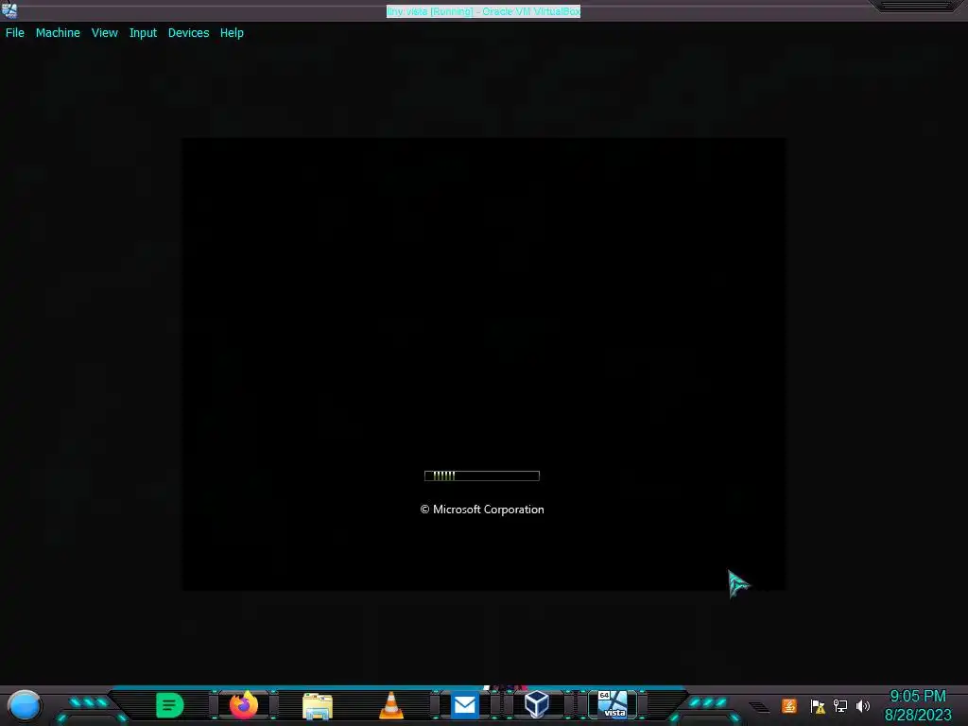The image size is (968, 726).
Task: Open the Mail app taskbar icon
Action: point(464,705)
